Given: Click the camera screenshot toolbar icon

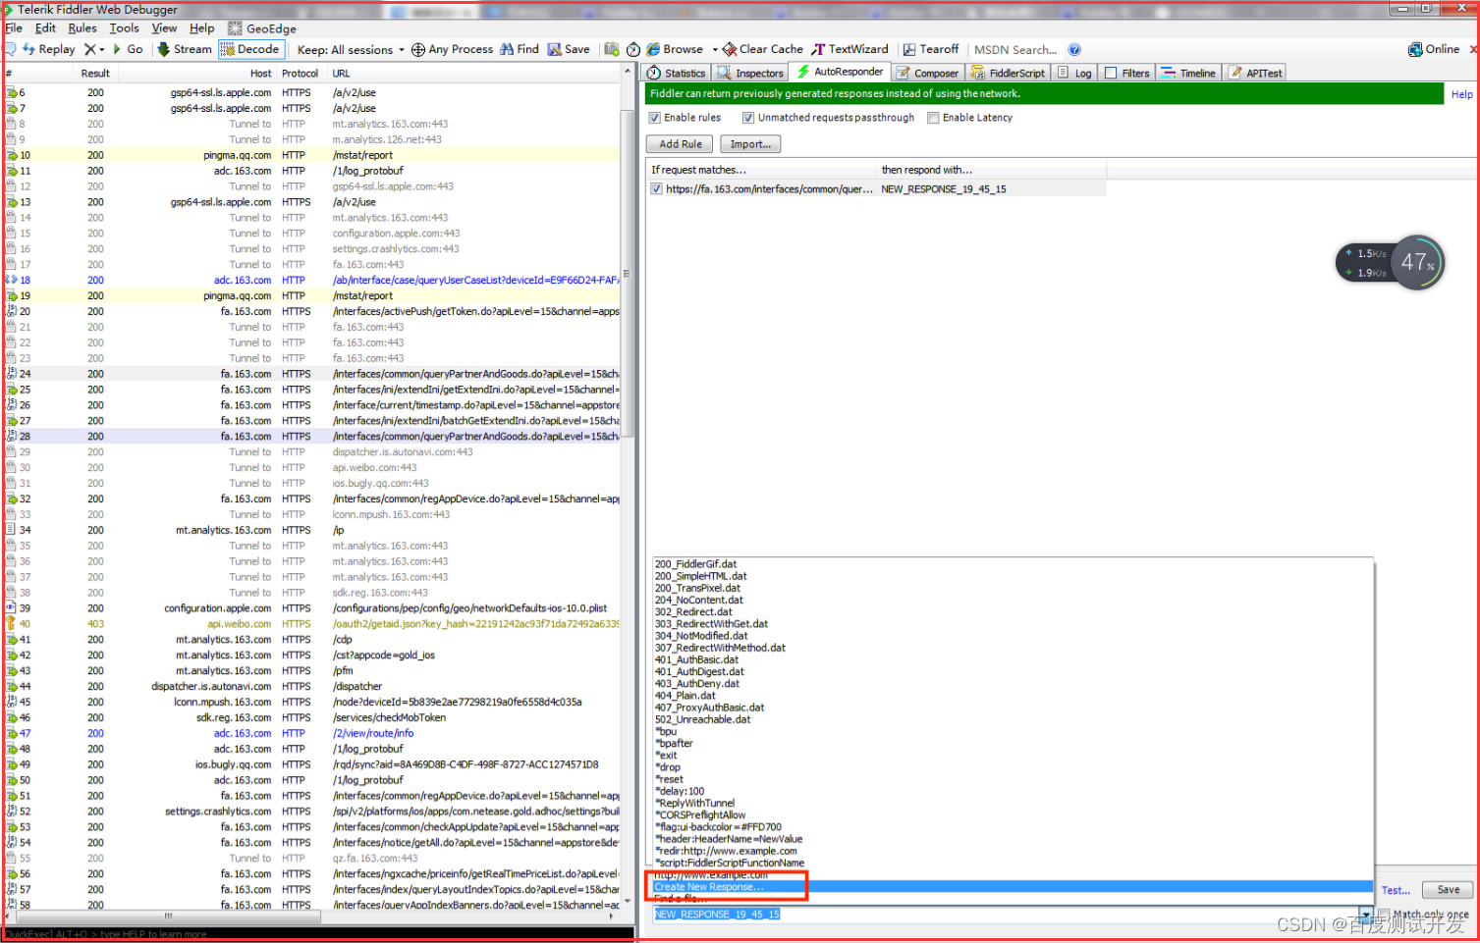Looking at the screenshot, I should 612,49.
